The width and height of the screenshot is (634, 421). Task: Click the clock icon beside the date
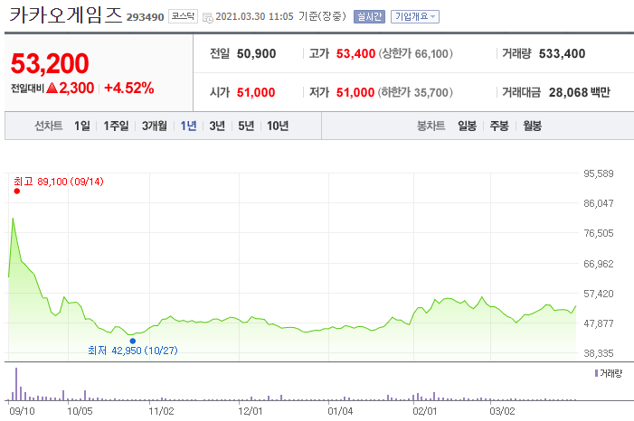(208, 18)
